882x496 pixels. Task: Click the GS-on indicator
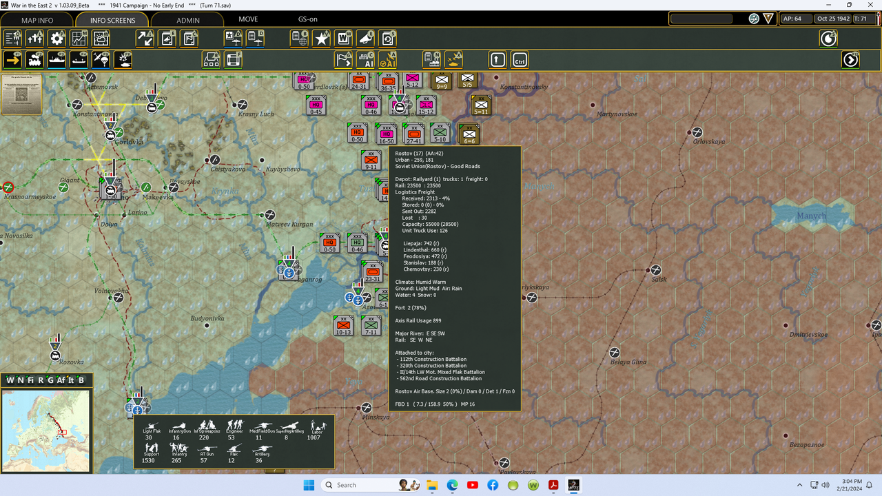pyautogui.click(x=308, y=19)
